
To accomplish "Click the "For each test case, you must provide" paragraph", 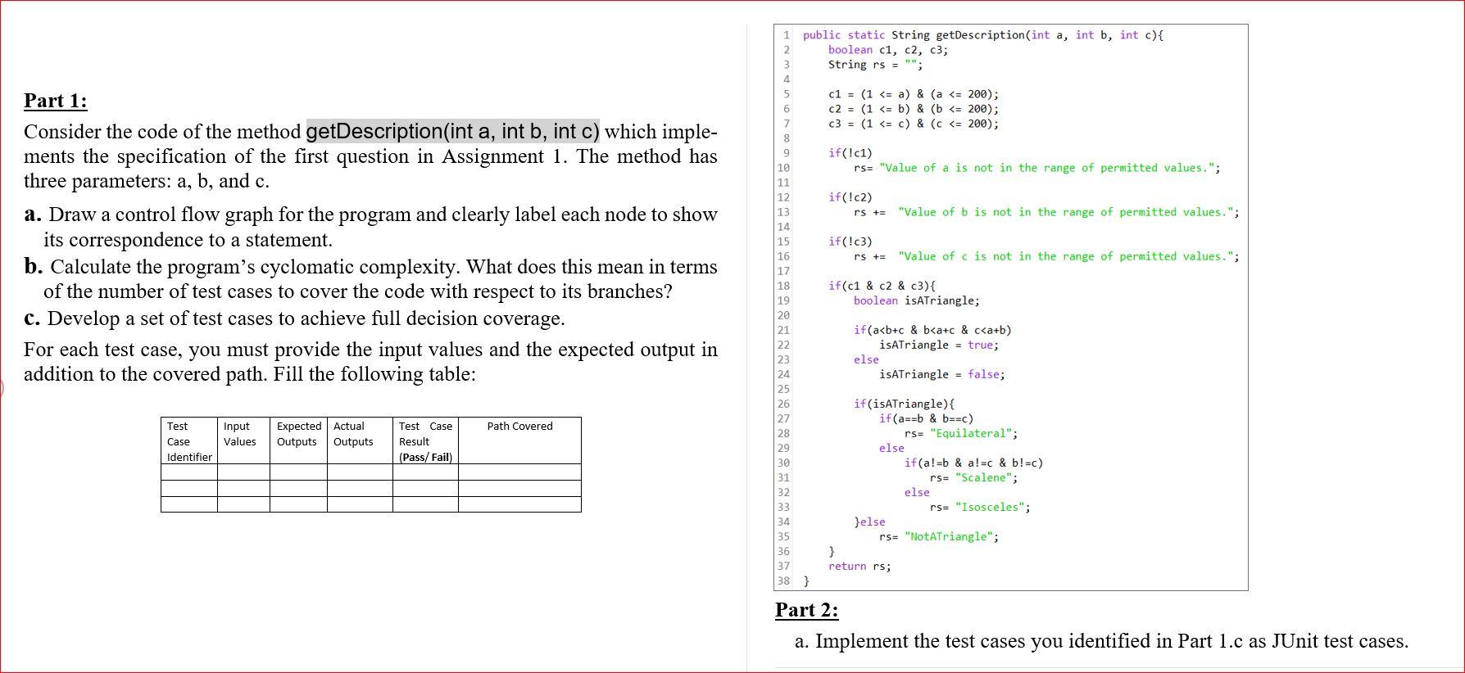I will 371,362.
